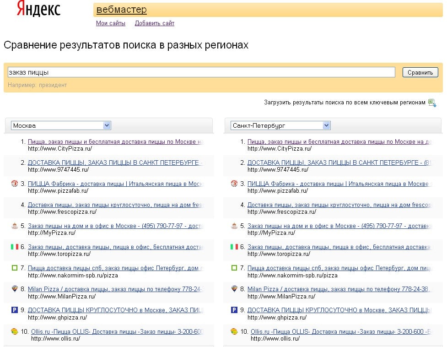Click MyPizza favicon in Saint Petersburg column

click(234, 226)
